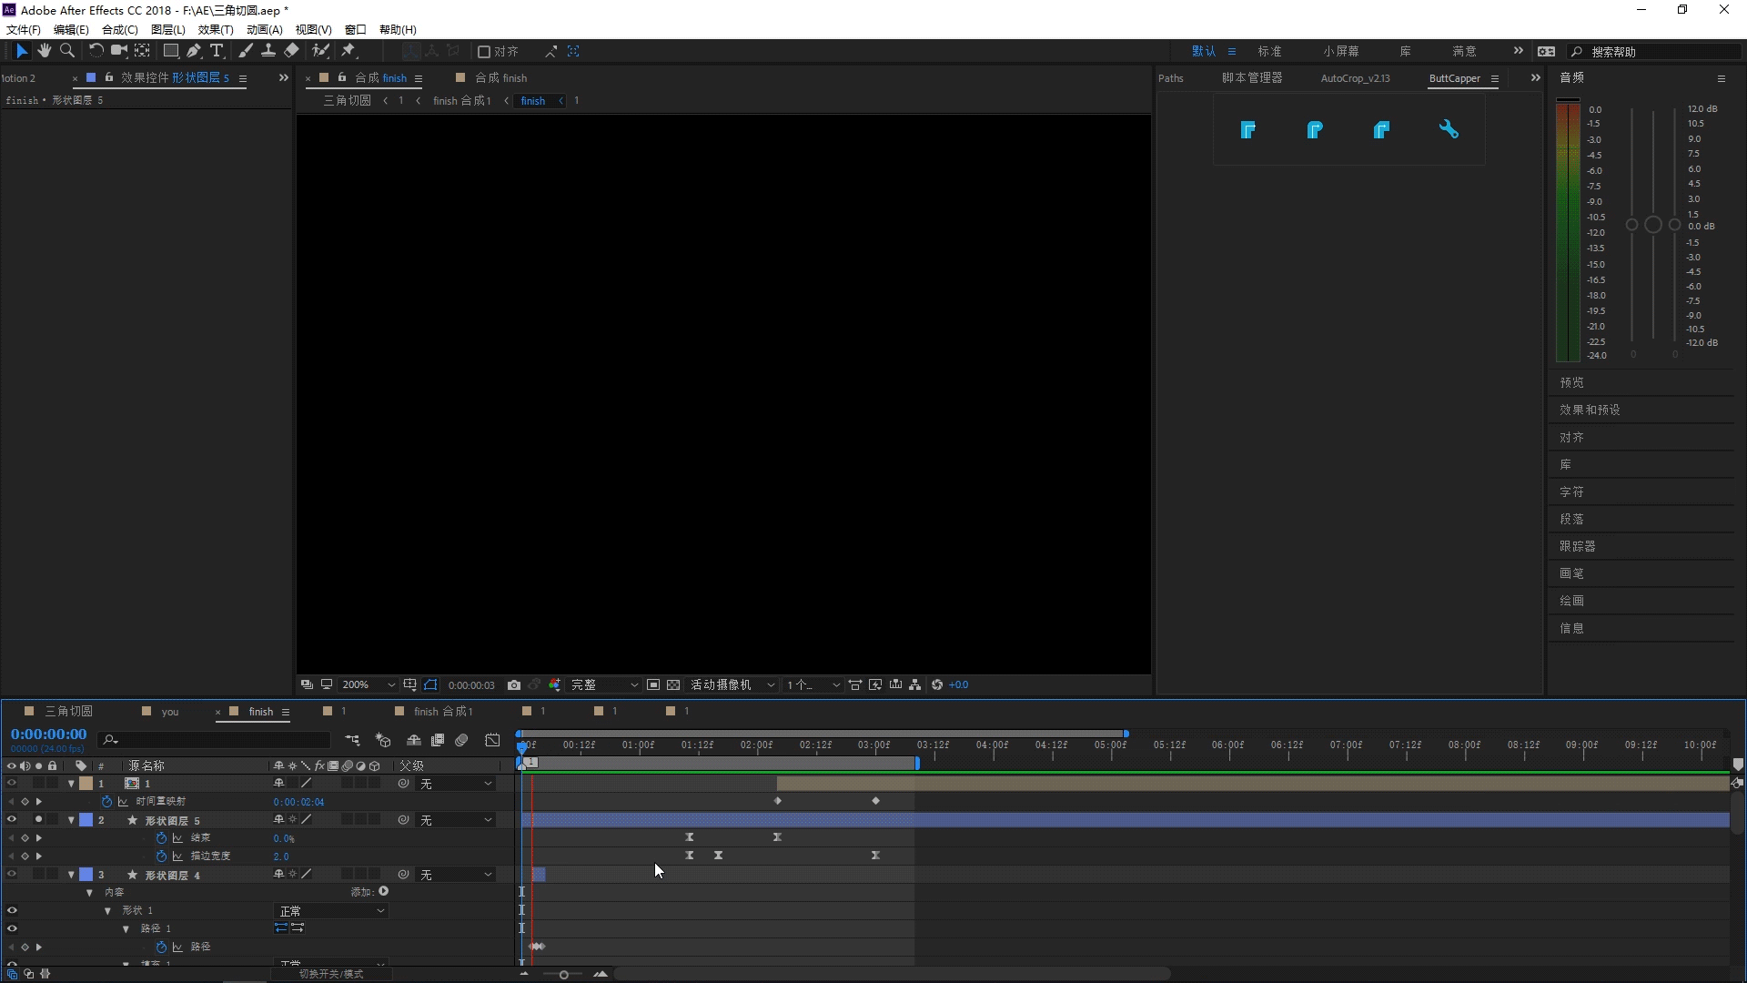Open the 200% magnification dropdown
The image size is (1747, 983).
point(369,684)
